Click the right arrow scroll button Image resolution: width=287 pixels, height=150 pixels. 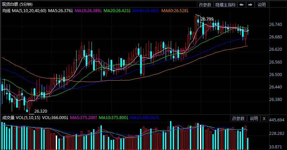coord(250,5)
